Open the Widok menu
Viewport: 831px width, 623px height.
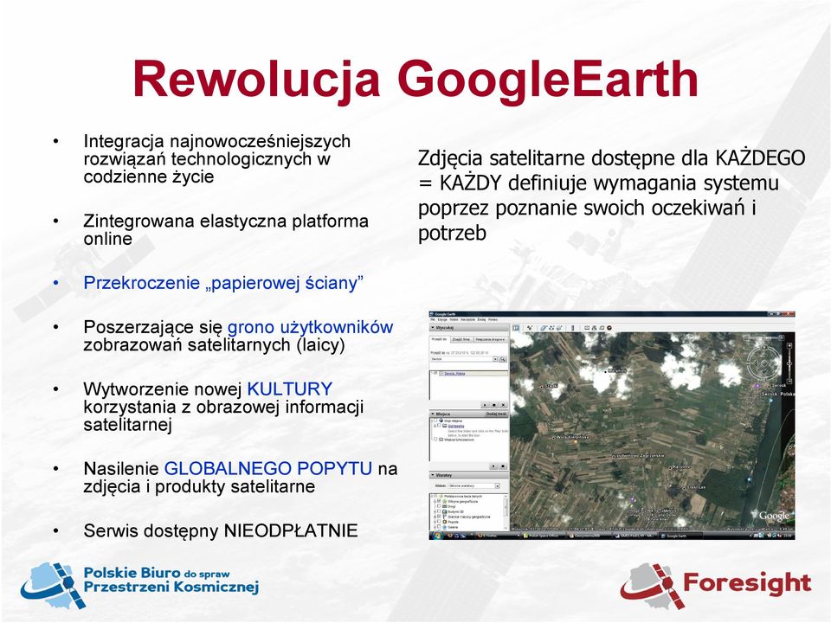click(x=454, y=319)
